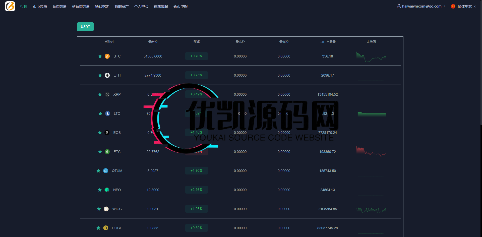Click the BTC Bitcoin coin icon
Image resolution: width=482 pixels, height=237 pixels.
tap(107, 56)
